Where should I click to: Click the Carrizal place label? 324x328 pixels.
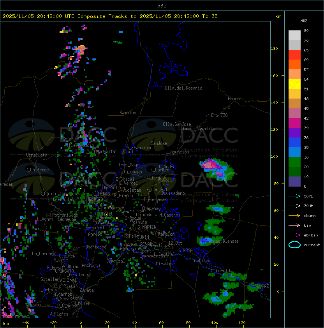point(116,261)
